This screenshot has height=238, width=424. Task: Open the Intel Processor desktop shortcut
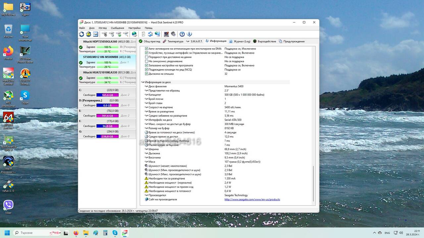coord(8,165)
